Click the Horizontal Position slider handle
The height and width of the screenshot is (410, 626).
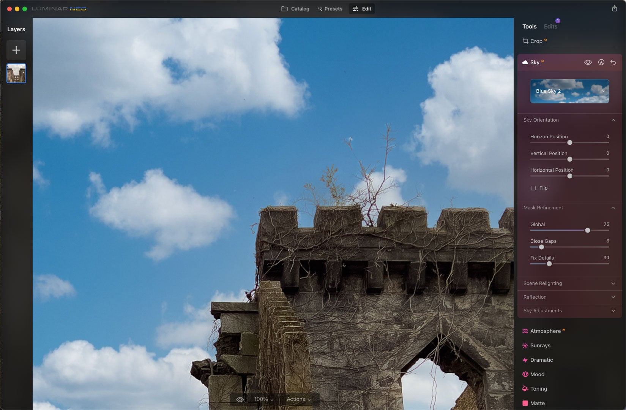[x=569, y=176]
